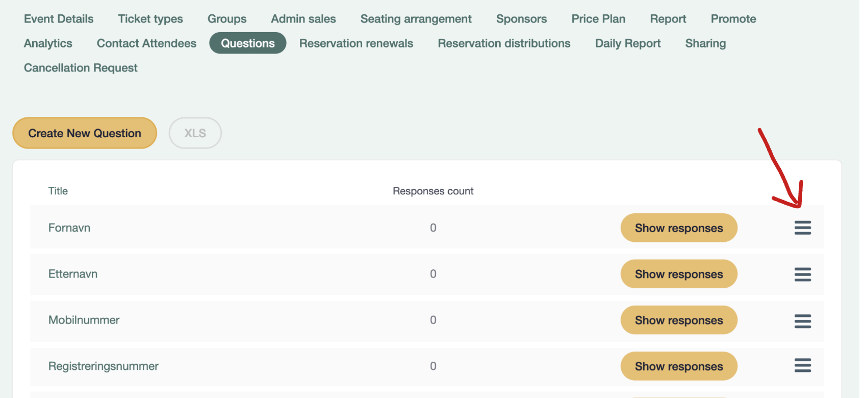Screen dimensions: 865x398
Task: Open the hamburger menu for Etternavn row
Action: [802, 274]
